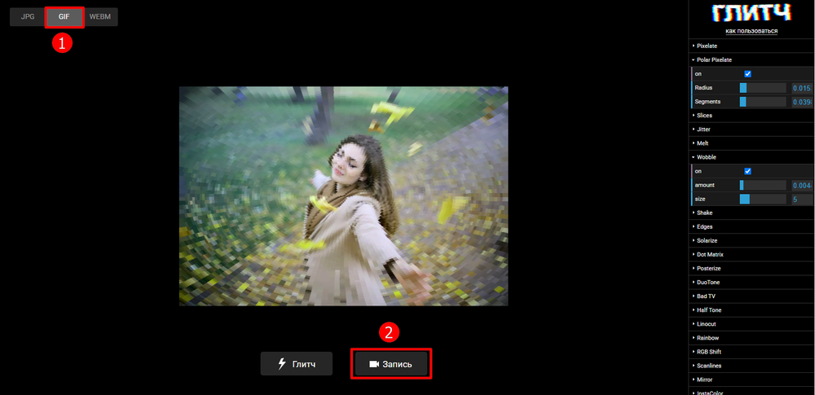Click the Segments value field
Viewport: 815px width, 395px height.
(x=801, y=102)
